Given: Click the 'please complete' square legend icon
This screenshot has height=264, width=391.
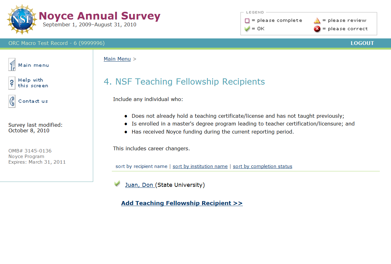Looking at the screenshot, I should (x=247, y=21).
